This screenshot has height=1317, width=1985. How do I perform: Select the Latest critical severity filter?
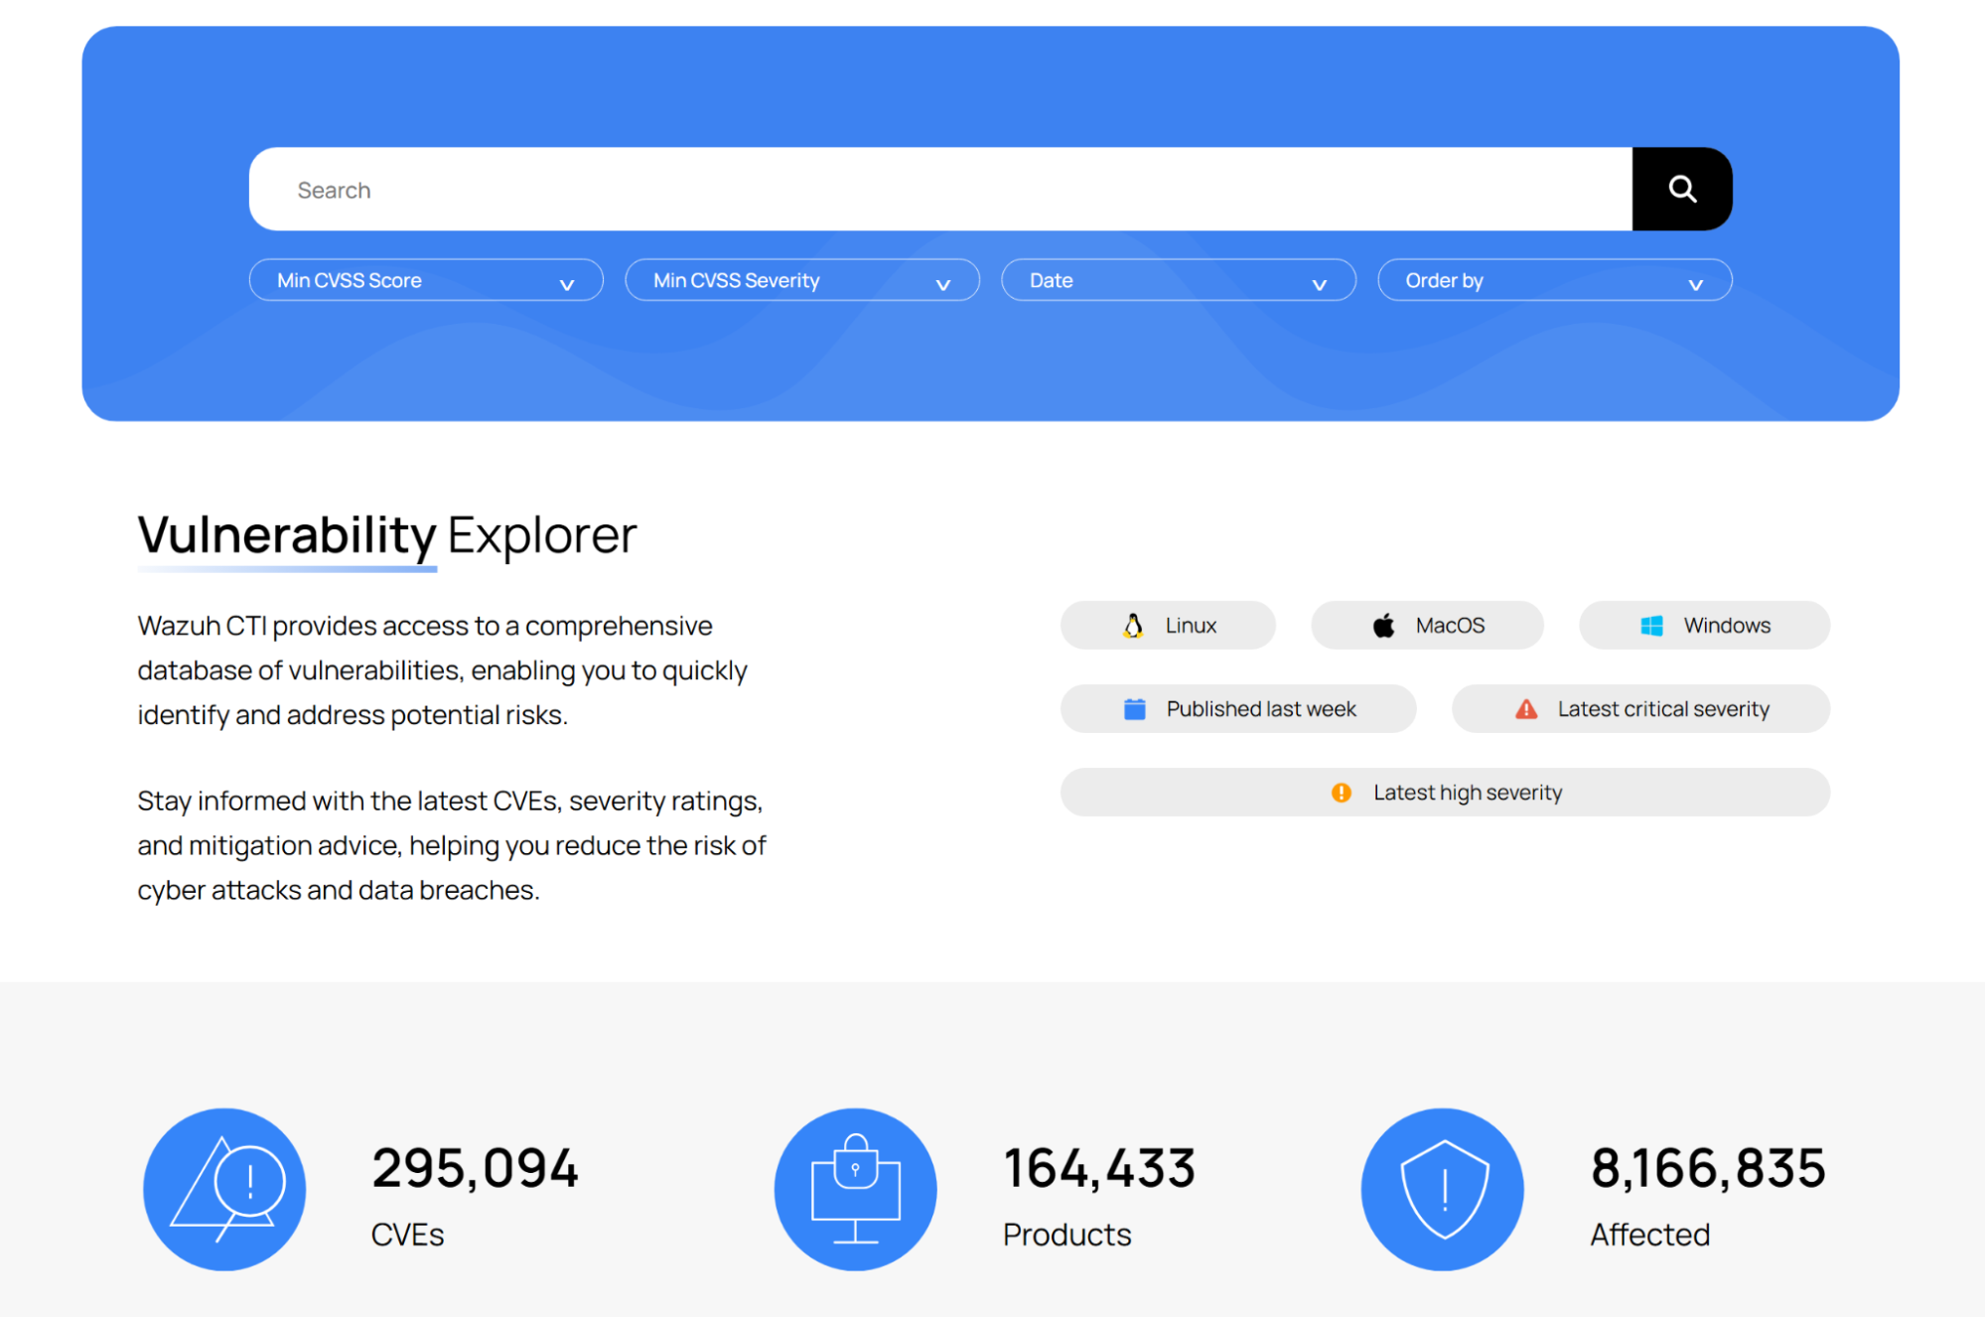(1640, 709)
